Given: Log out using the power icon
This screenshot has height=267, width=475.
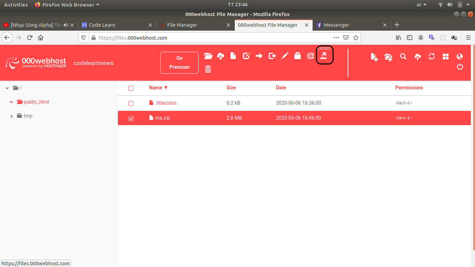Looking at the screenshot, I should (x=460, y=67).
